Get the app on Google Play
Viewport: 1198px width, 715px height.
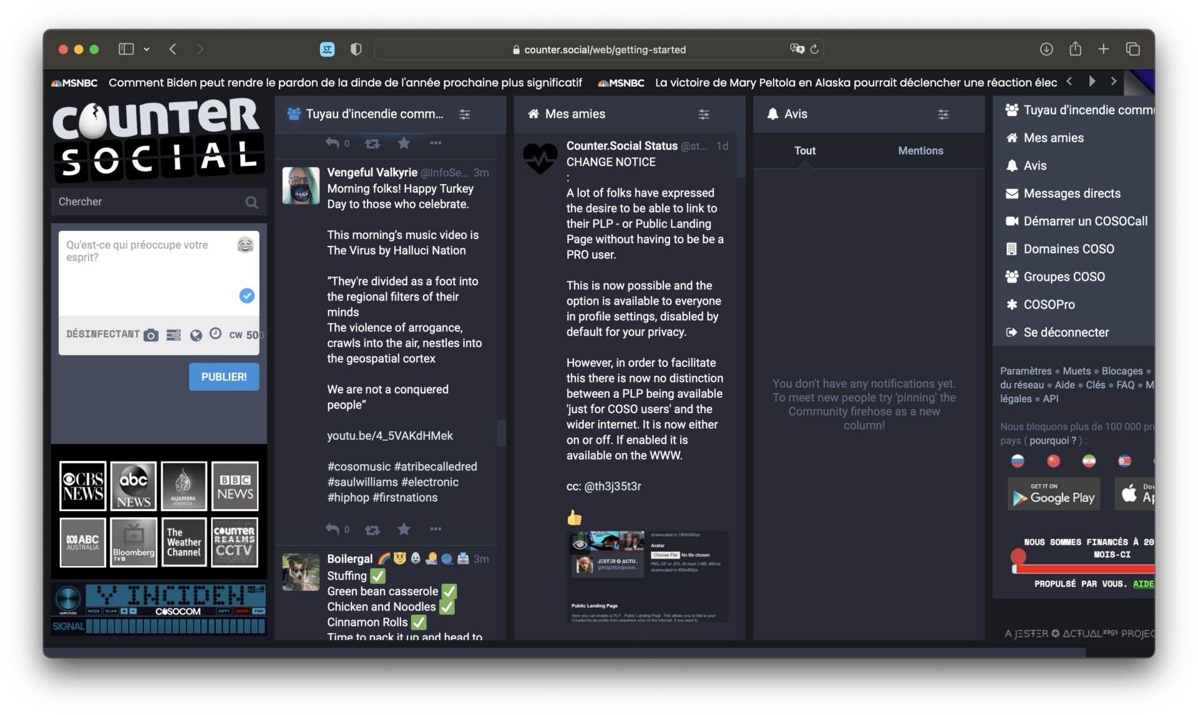pyautogui.click(x=1054, y=495)
